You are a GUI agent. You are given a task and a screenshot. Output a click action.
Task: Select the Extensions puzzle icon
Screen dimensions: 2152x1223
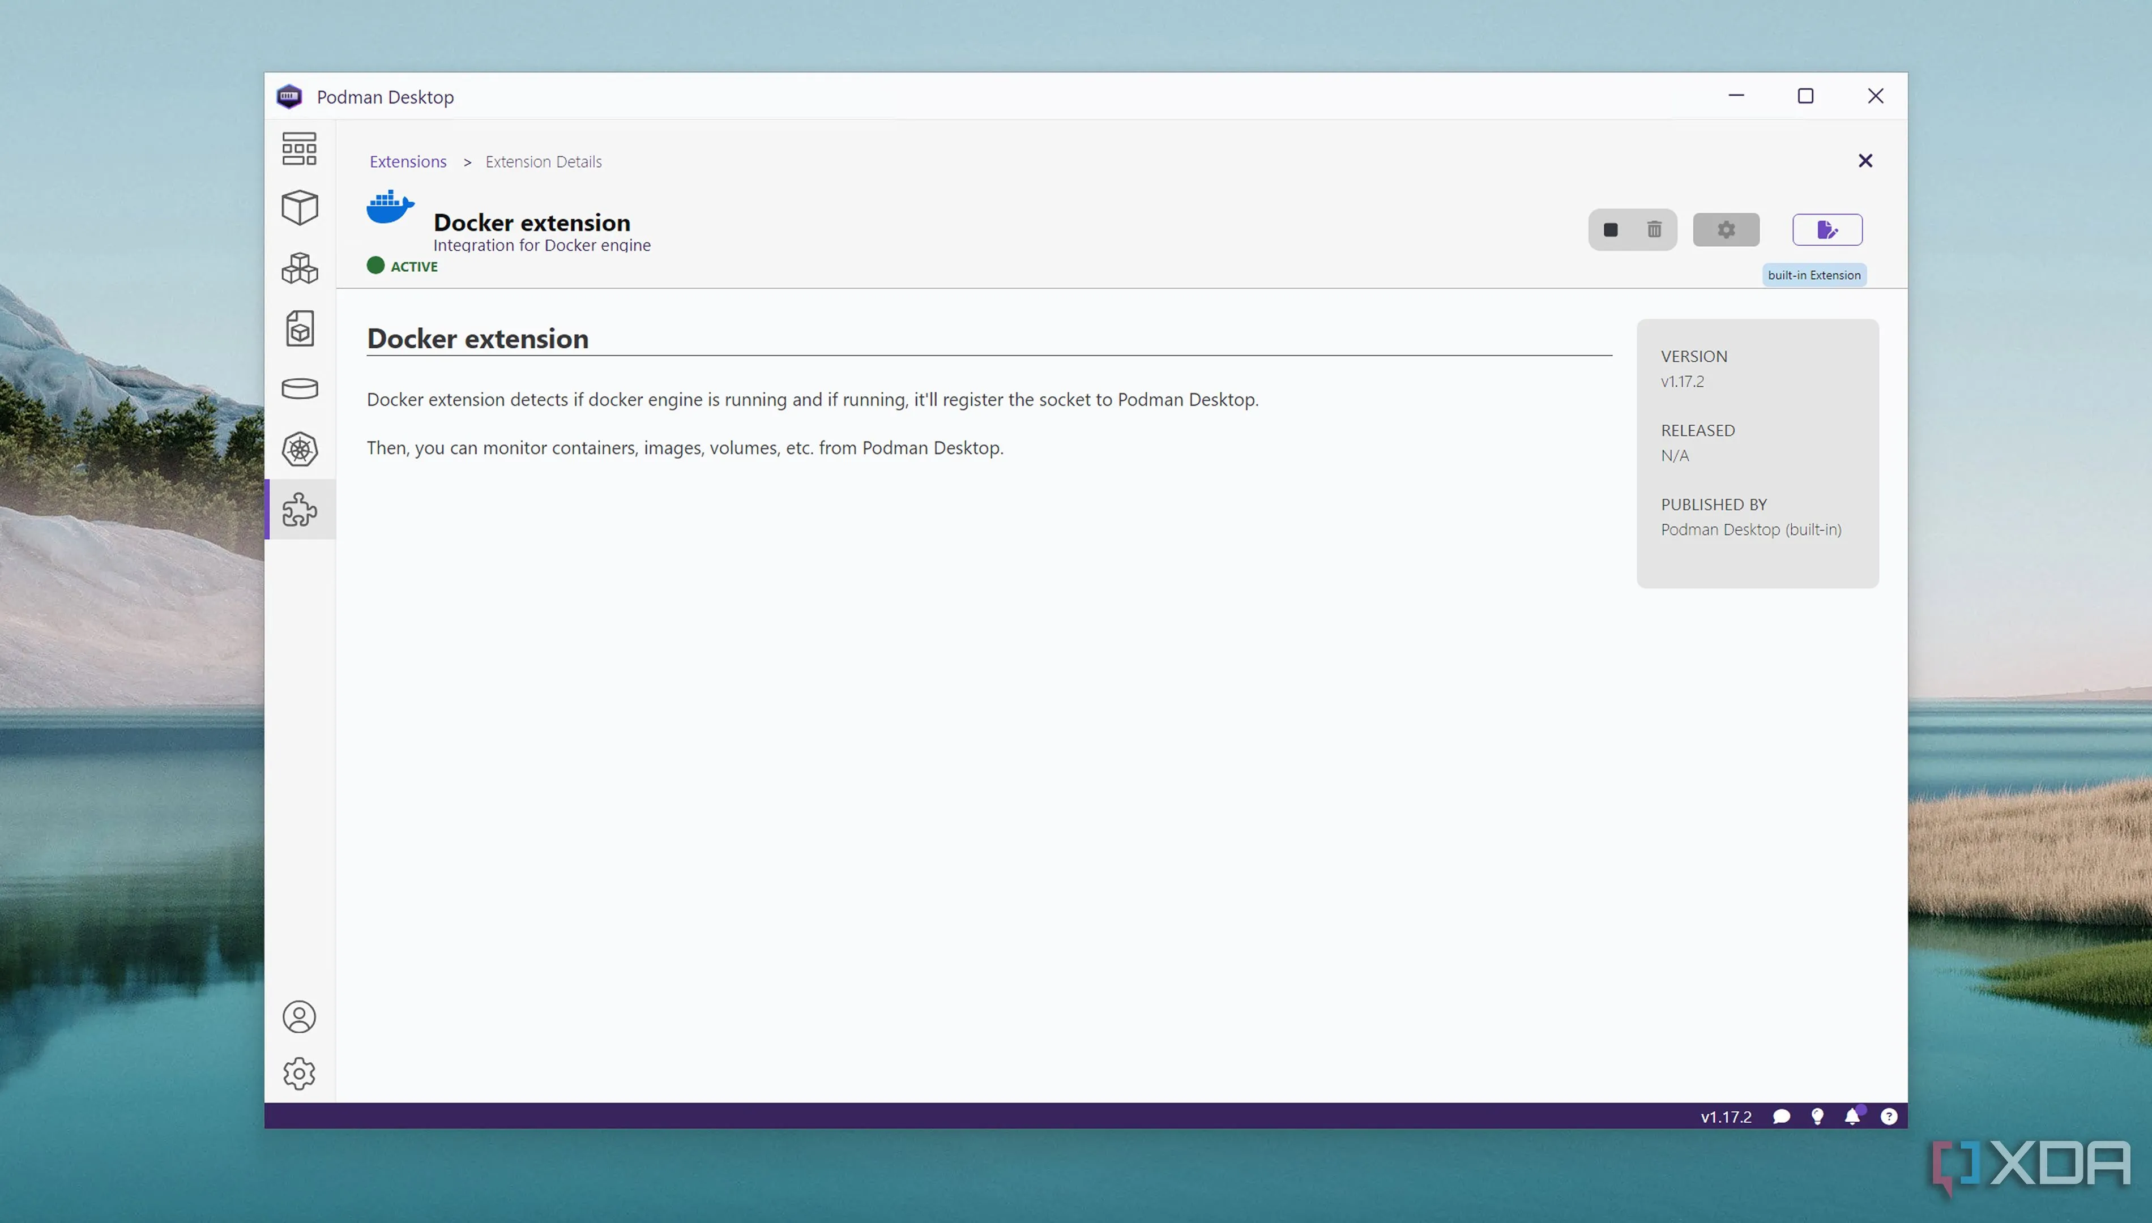(299, 510)
